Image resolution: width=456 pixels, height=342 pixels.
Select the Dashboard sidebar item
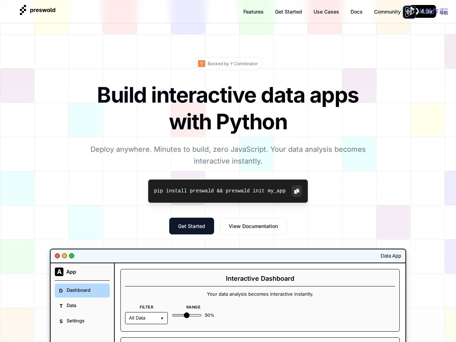point(82,290)
